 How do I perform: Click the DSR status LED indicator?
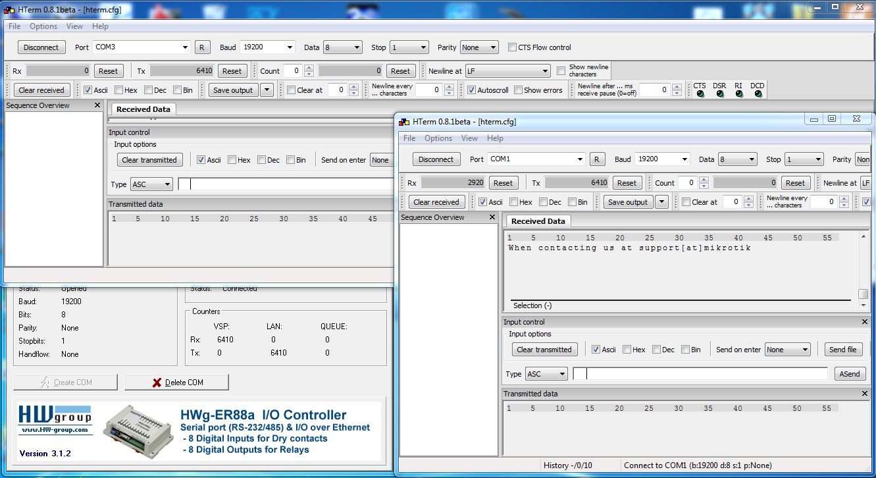(x=720, y=94)
